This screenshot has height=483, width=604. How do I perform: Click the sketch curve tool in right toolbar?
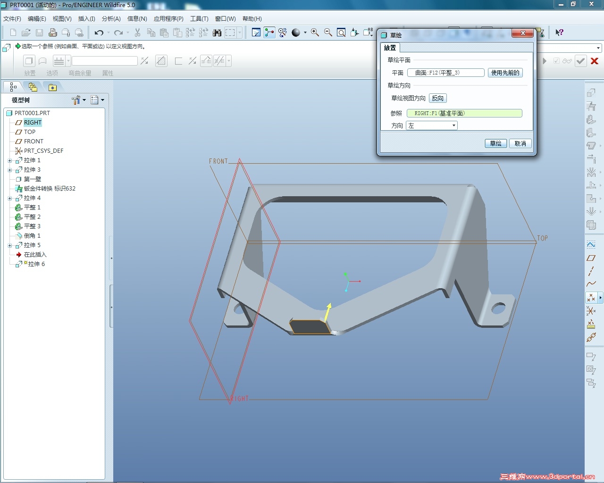[591, 245]
